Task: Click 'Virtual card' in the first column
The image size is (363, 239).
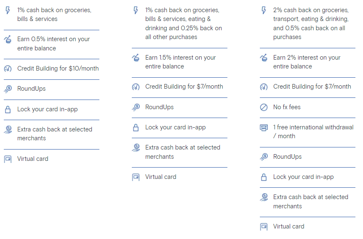Action: coord(33,159)
